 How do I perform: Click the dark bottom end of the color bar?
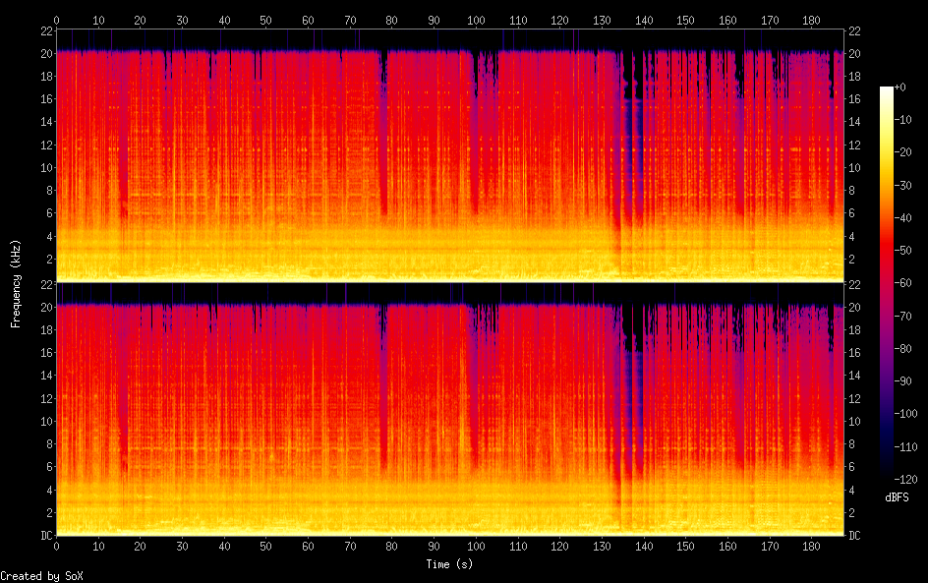coord(887,476)
